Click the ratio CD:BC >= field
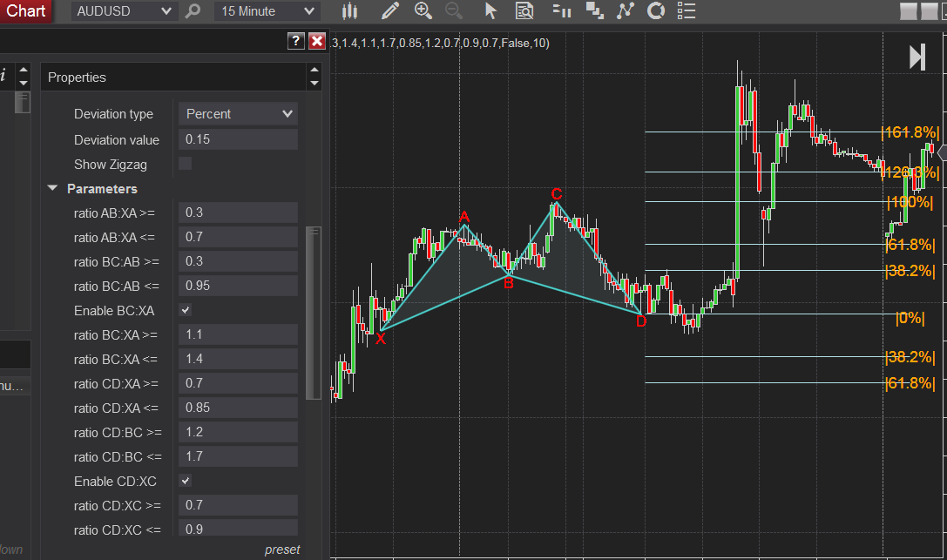 pyautogui.click(x=238, y=432)
